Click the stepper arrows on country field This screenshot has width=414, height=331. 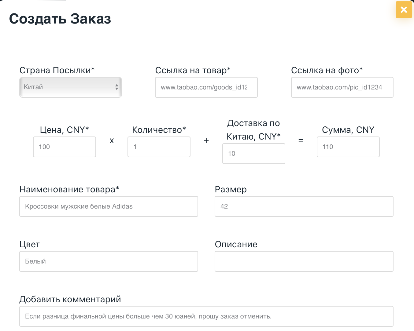coord(116,87)
